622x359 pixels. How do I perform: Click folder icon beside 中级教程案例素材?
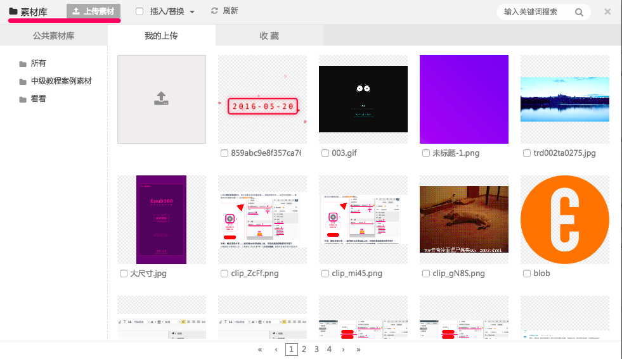point(23,82)
